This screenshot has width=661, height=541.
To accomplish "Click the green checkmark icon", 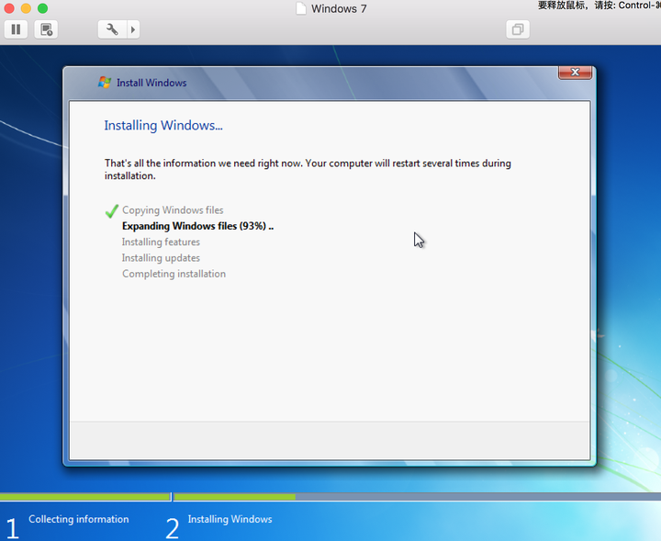I will [112, 211].
